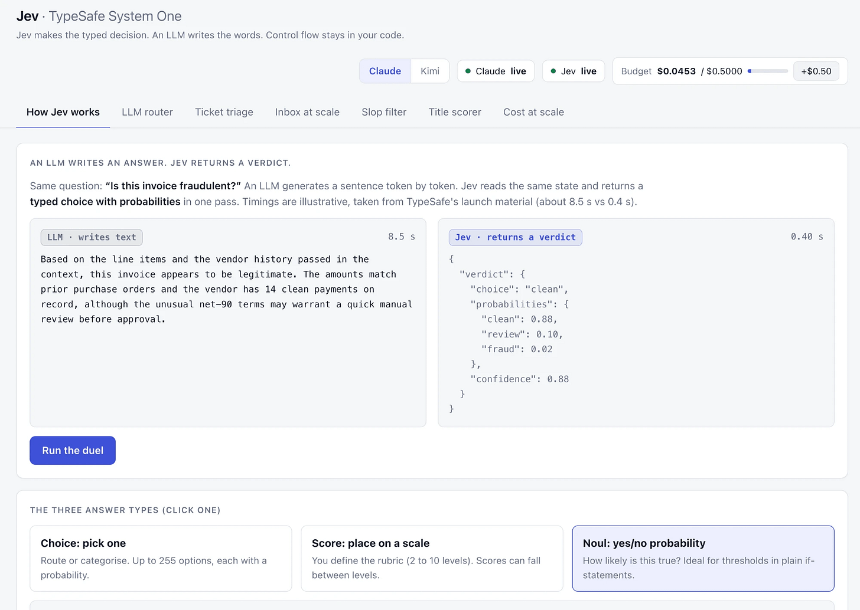Click the Run the duel button
The width and height of the screenshot is (860, 610).
[x=73, y=450]
